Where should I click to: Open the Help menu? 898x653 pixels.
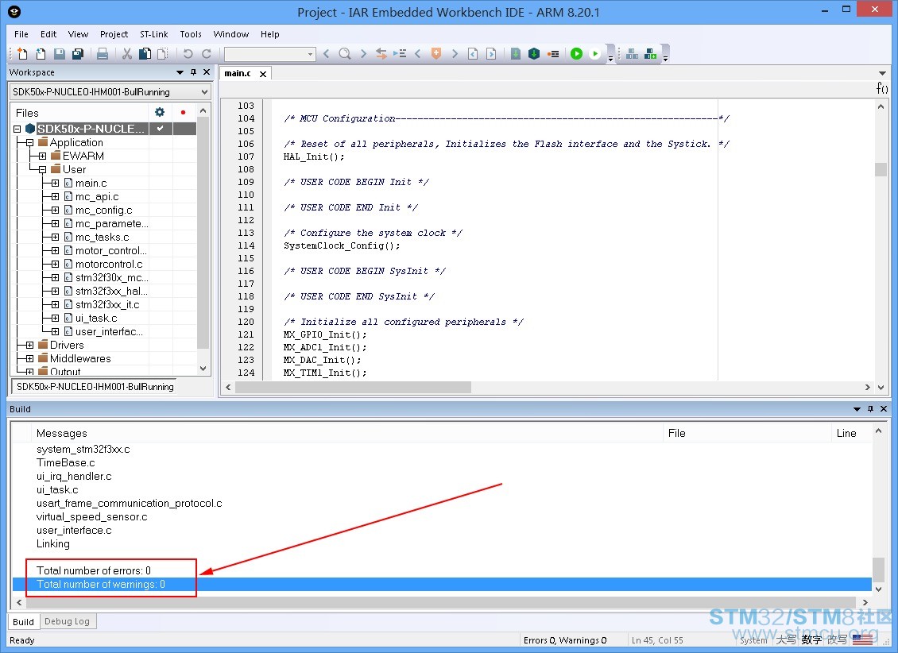pyautogui.click(x=269, y=34)
